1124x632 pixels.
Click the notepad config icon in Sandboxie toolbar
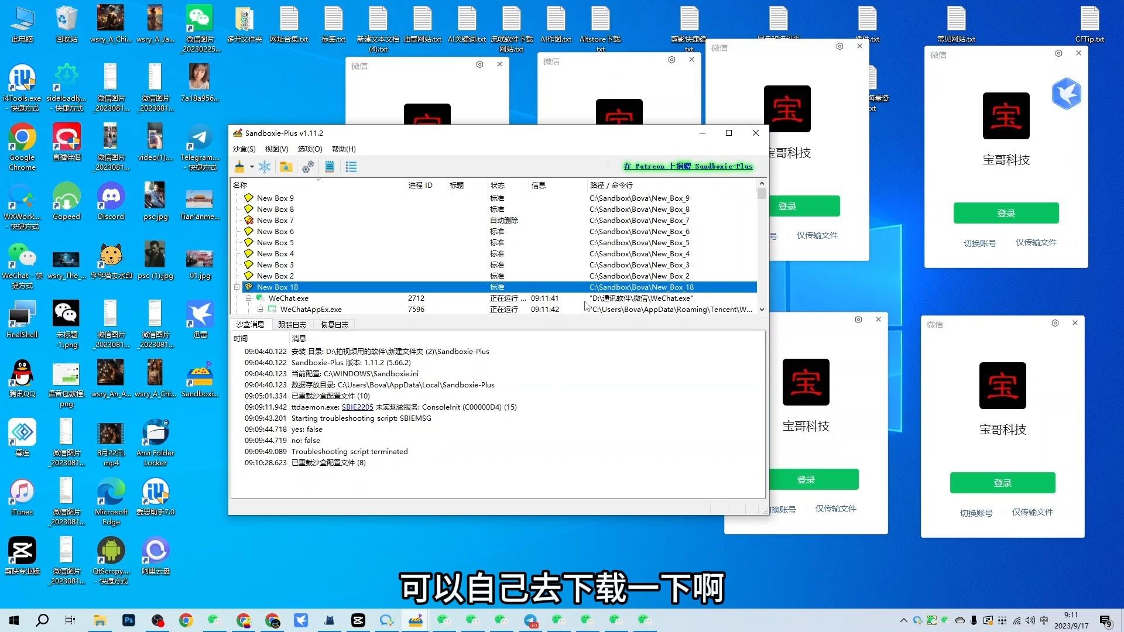tap(330, 167)
